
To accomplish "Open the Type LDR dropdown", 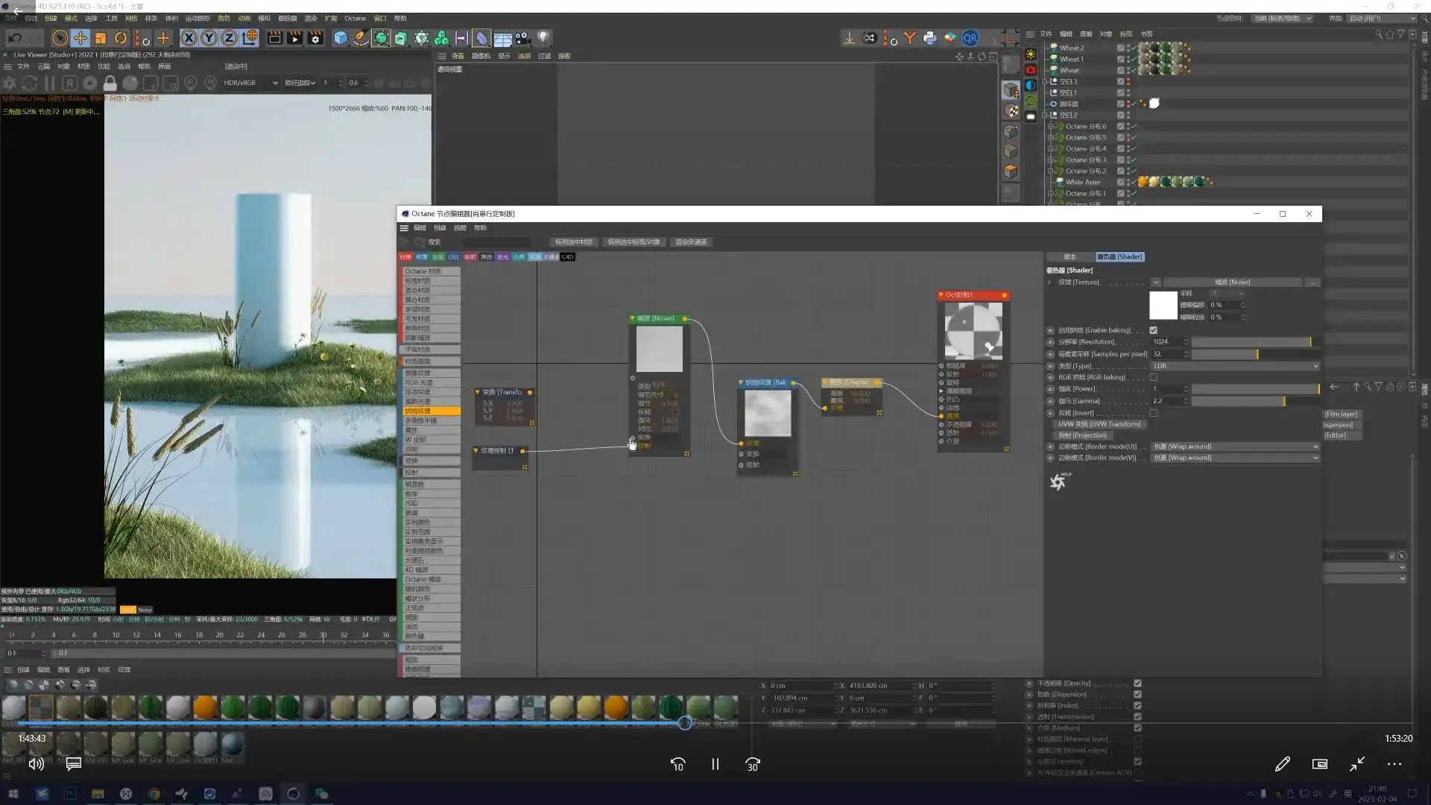I will 1235,366.
